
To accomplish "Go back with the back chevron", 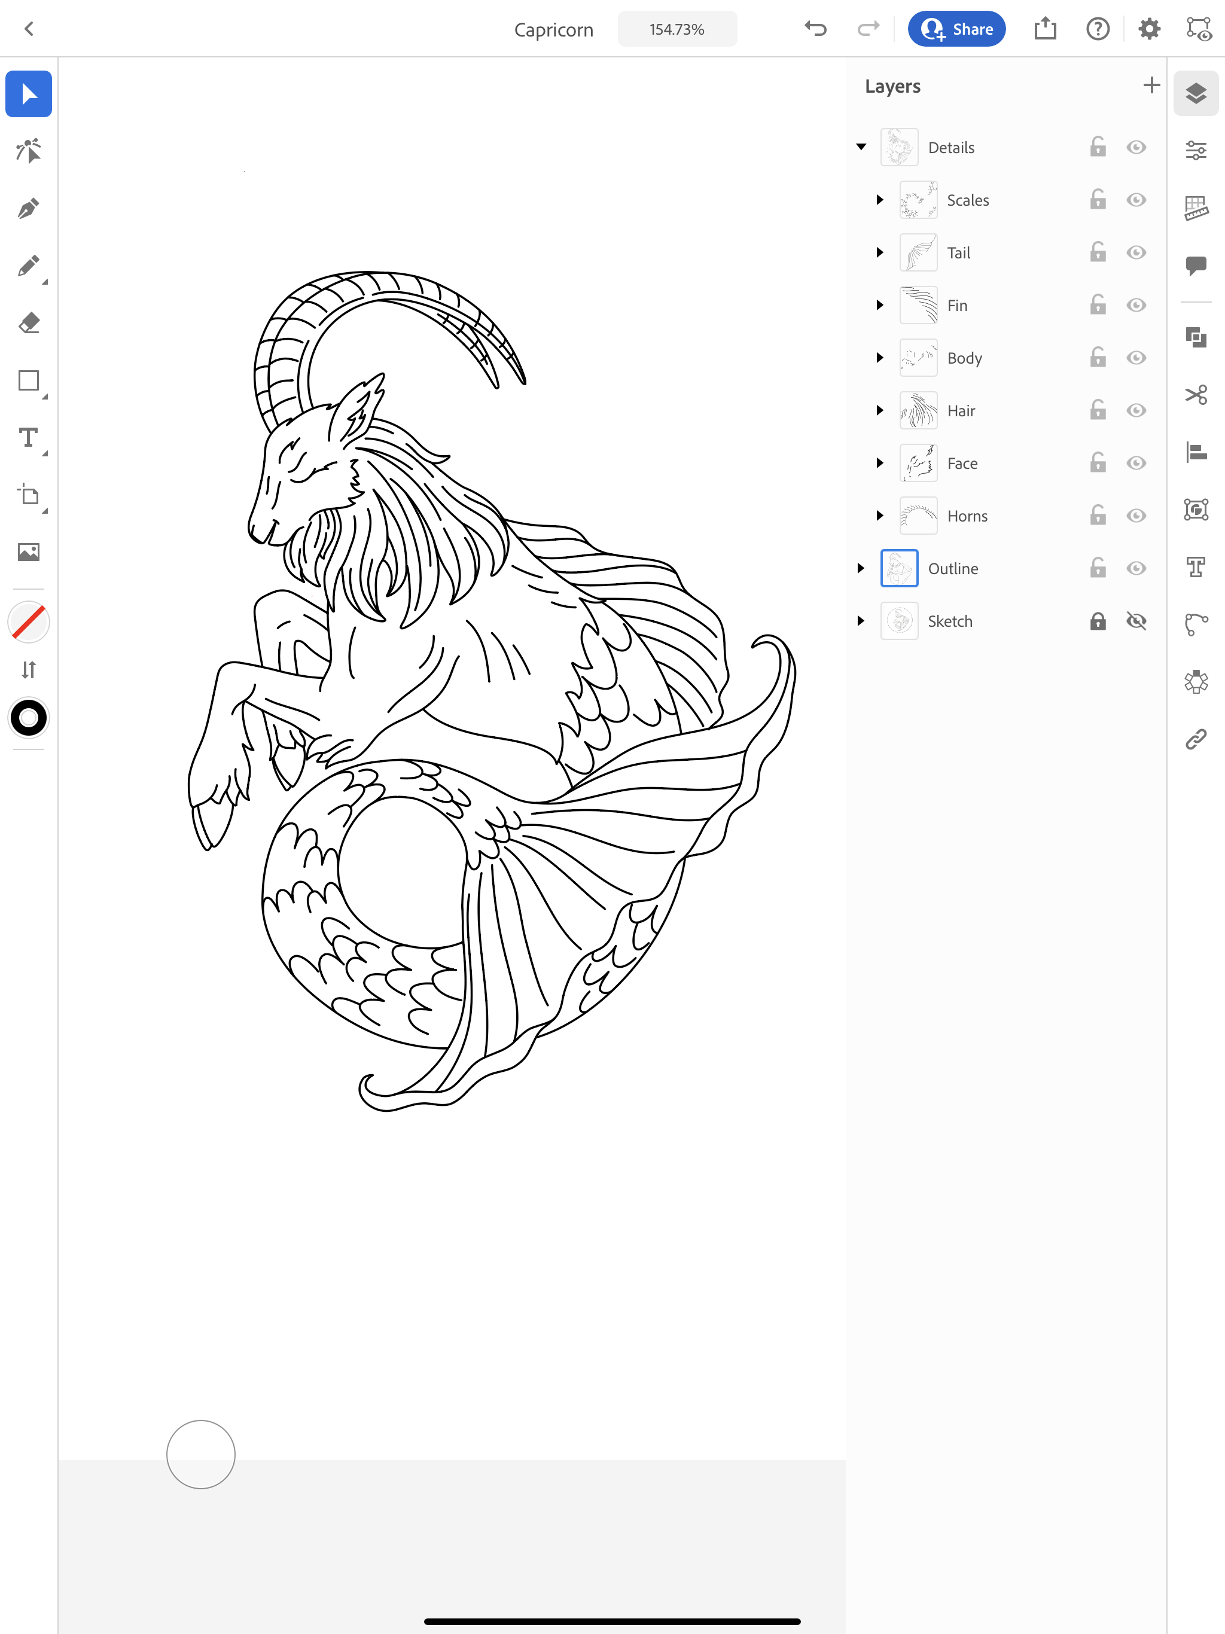I will (29, 29).
